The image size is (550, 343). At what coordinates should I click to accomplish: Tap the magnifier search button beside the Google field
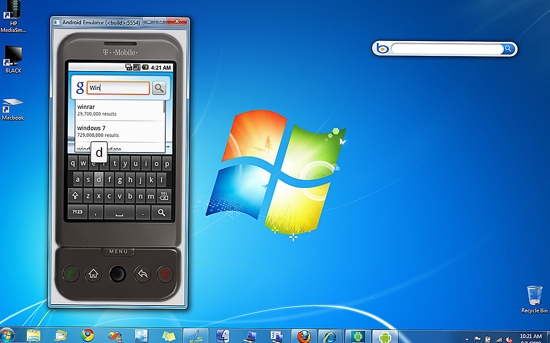point(159,88)
